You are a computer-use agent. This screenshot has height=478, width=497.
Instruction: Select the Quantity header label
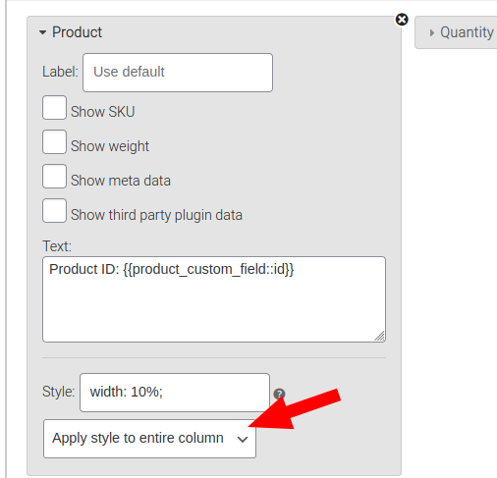tap(467, 32)
